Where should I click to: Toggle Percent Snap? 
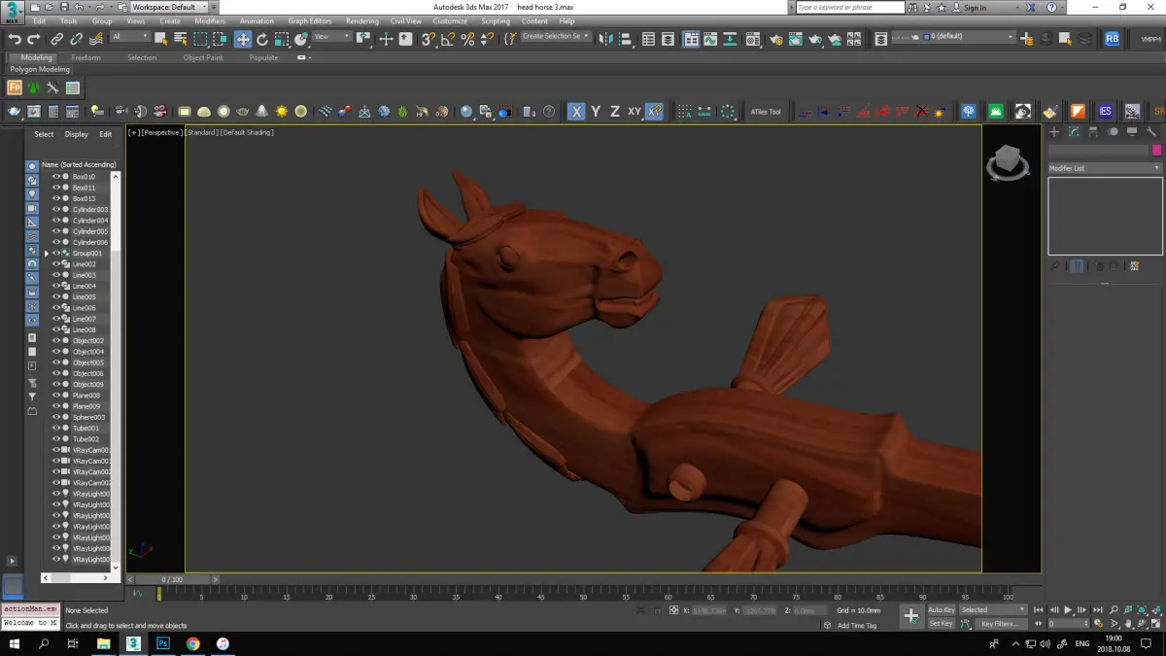coord(467,39)
